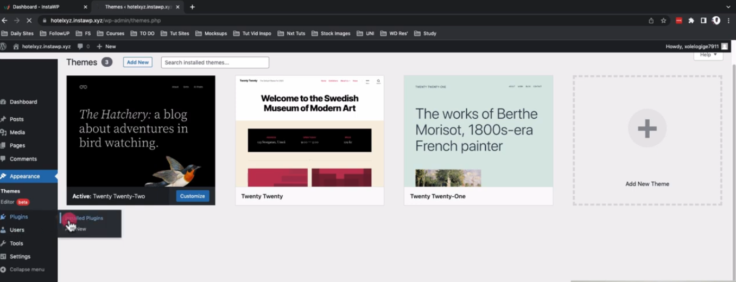Visit site hotelxyz.instawp.xyz in admin bar
Viewport: 736px width, 282px height.
click(42, 47)
